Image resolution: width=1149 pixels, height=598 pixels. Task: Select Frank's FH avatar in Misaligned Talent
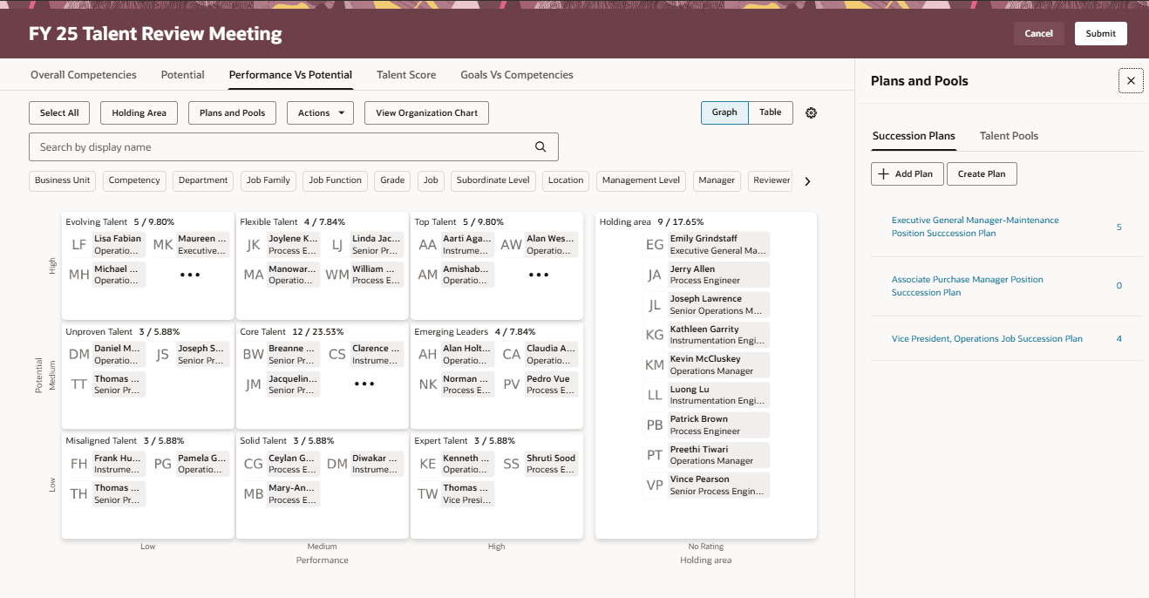pyautogui.click(x=78, y=464)
